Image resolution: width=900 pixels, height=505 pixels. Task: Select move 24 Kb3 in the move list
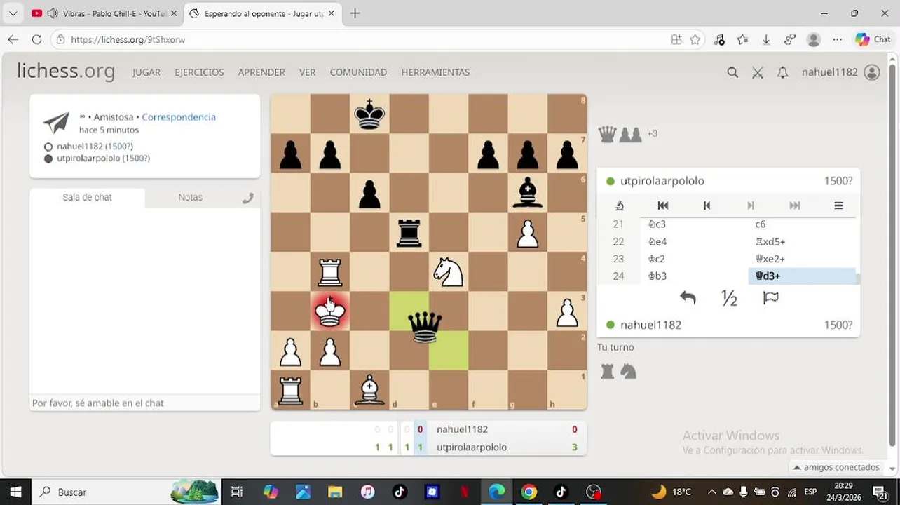[x=695, y=276]
